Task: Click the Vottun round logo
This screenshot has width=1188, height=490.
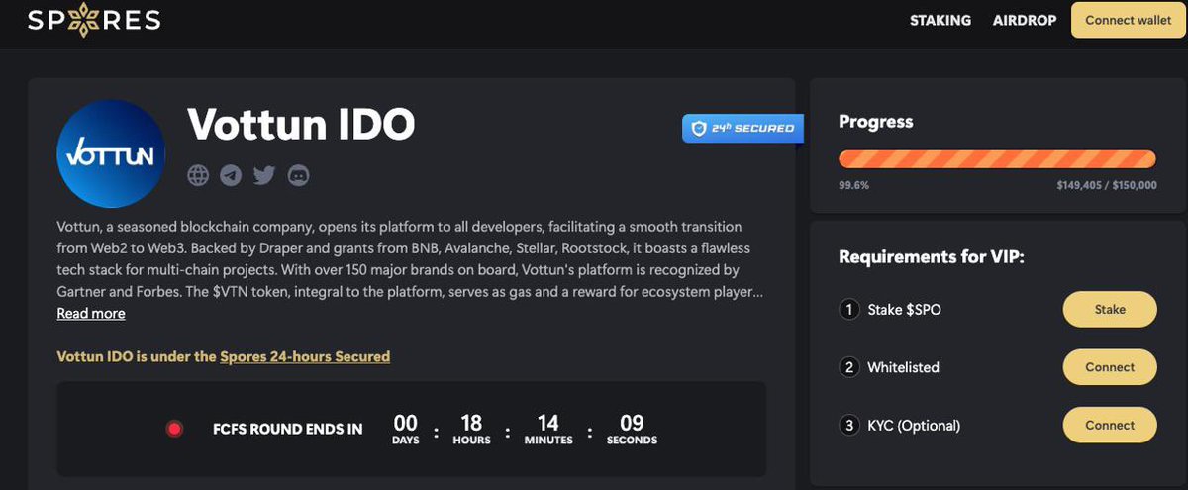Action: (111, 152)
